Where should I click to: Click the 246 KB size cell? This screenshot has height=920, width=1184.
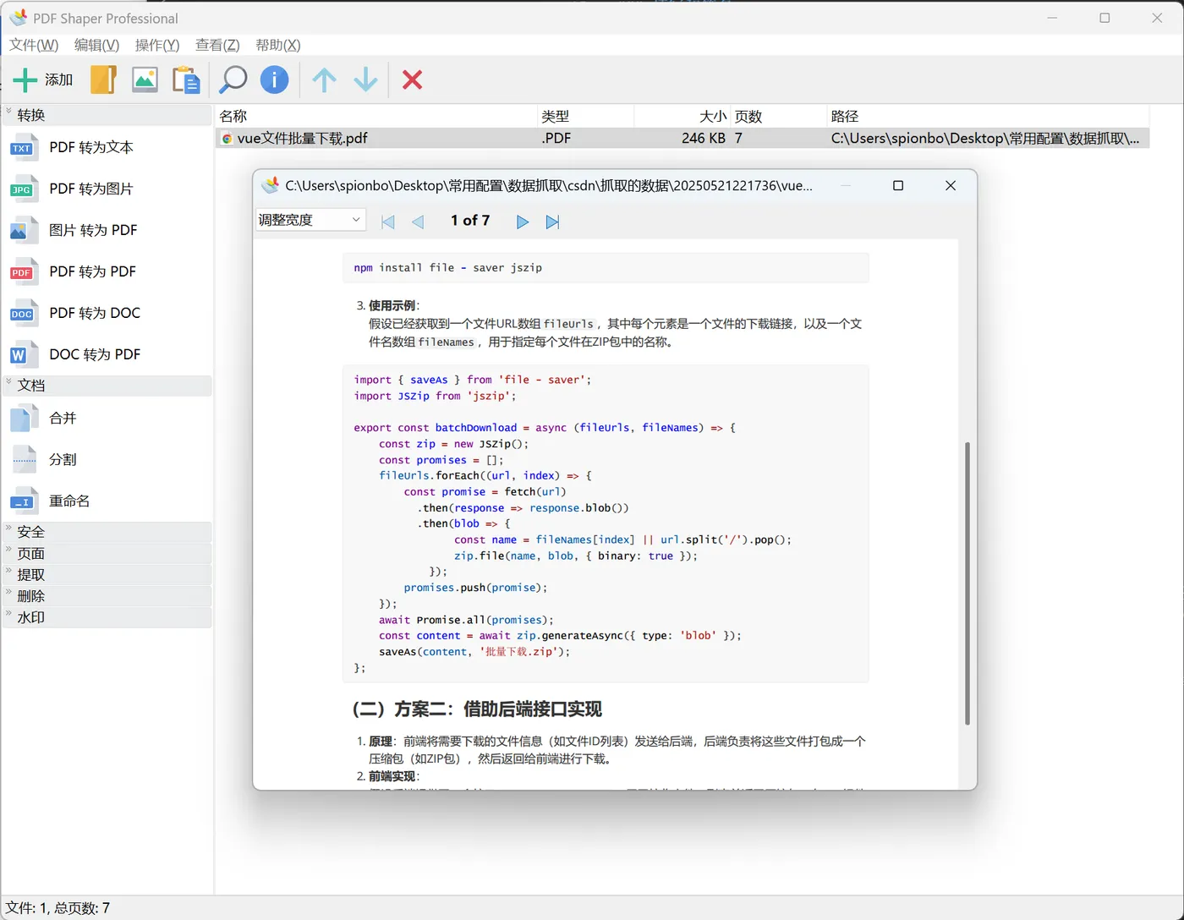[x=704, y=138]
